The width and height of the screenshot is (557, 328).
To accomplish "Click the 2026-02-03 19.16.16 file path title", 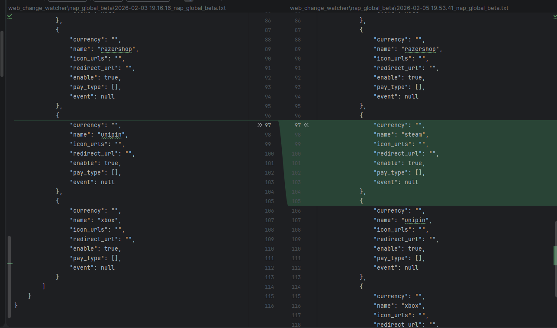I will pos(117,8).
